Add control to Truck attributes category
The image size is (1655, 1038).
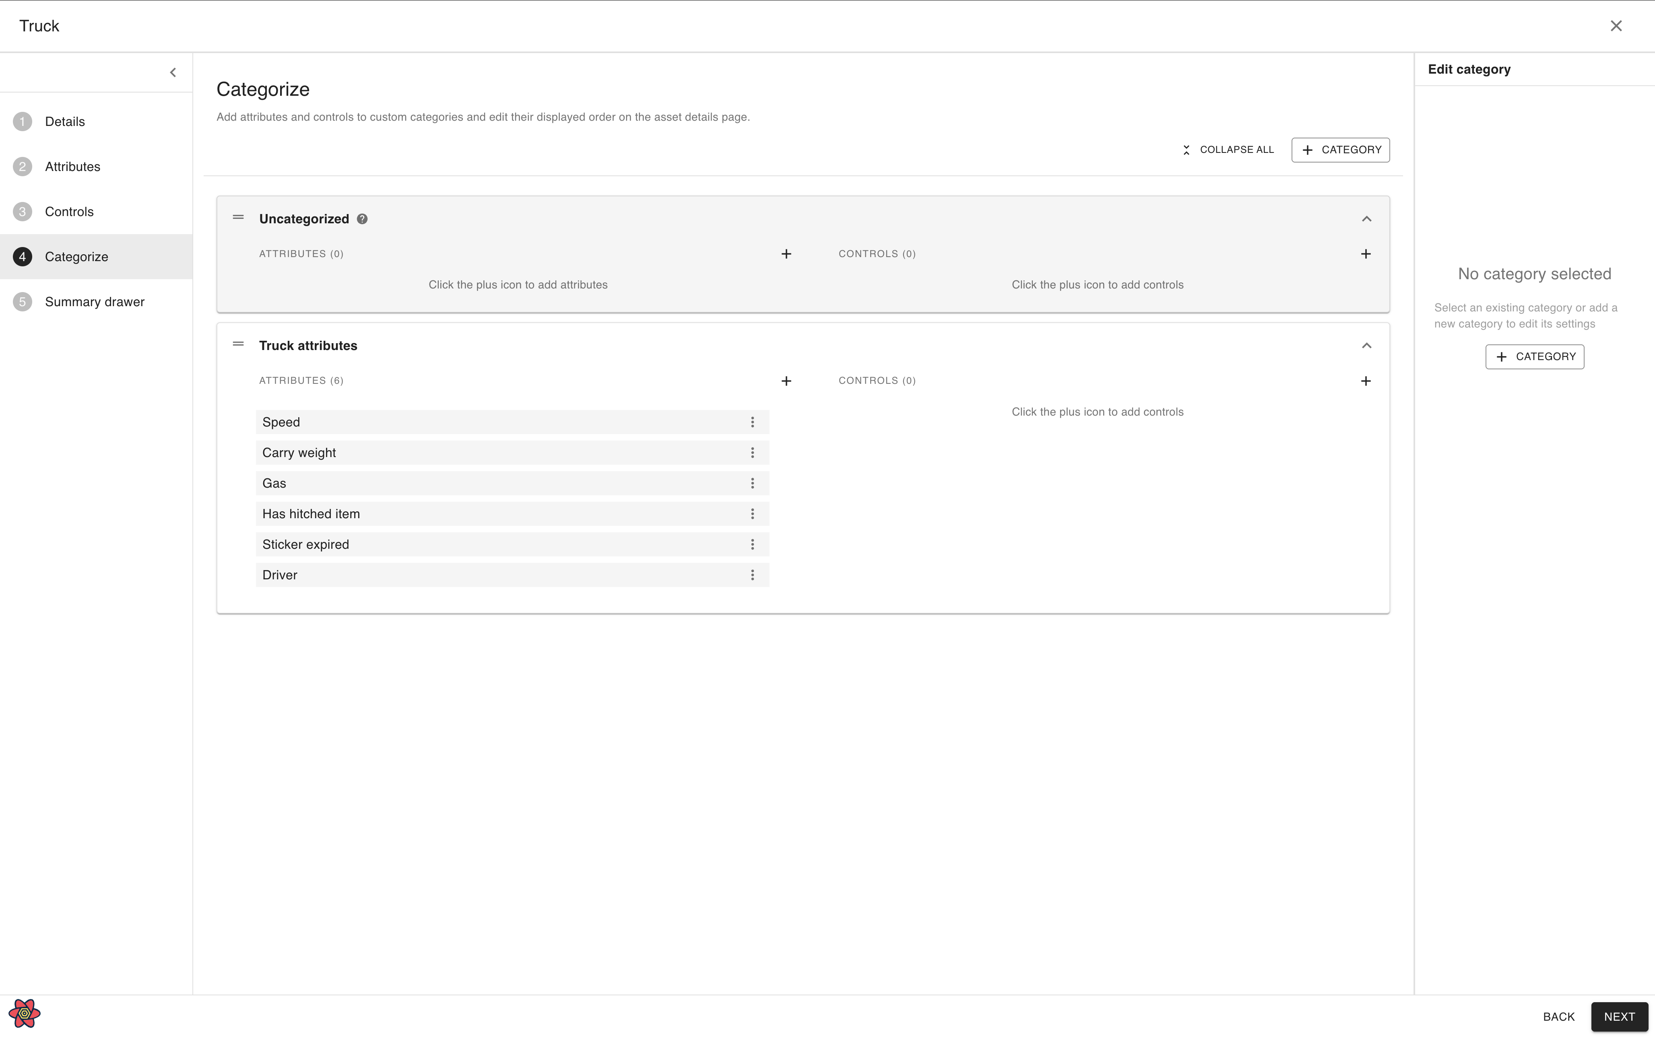[x=1365, y=381]
